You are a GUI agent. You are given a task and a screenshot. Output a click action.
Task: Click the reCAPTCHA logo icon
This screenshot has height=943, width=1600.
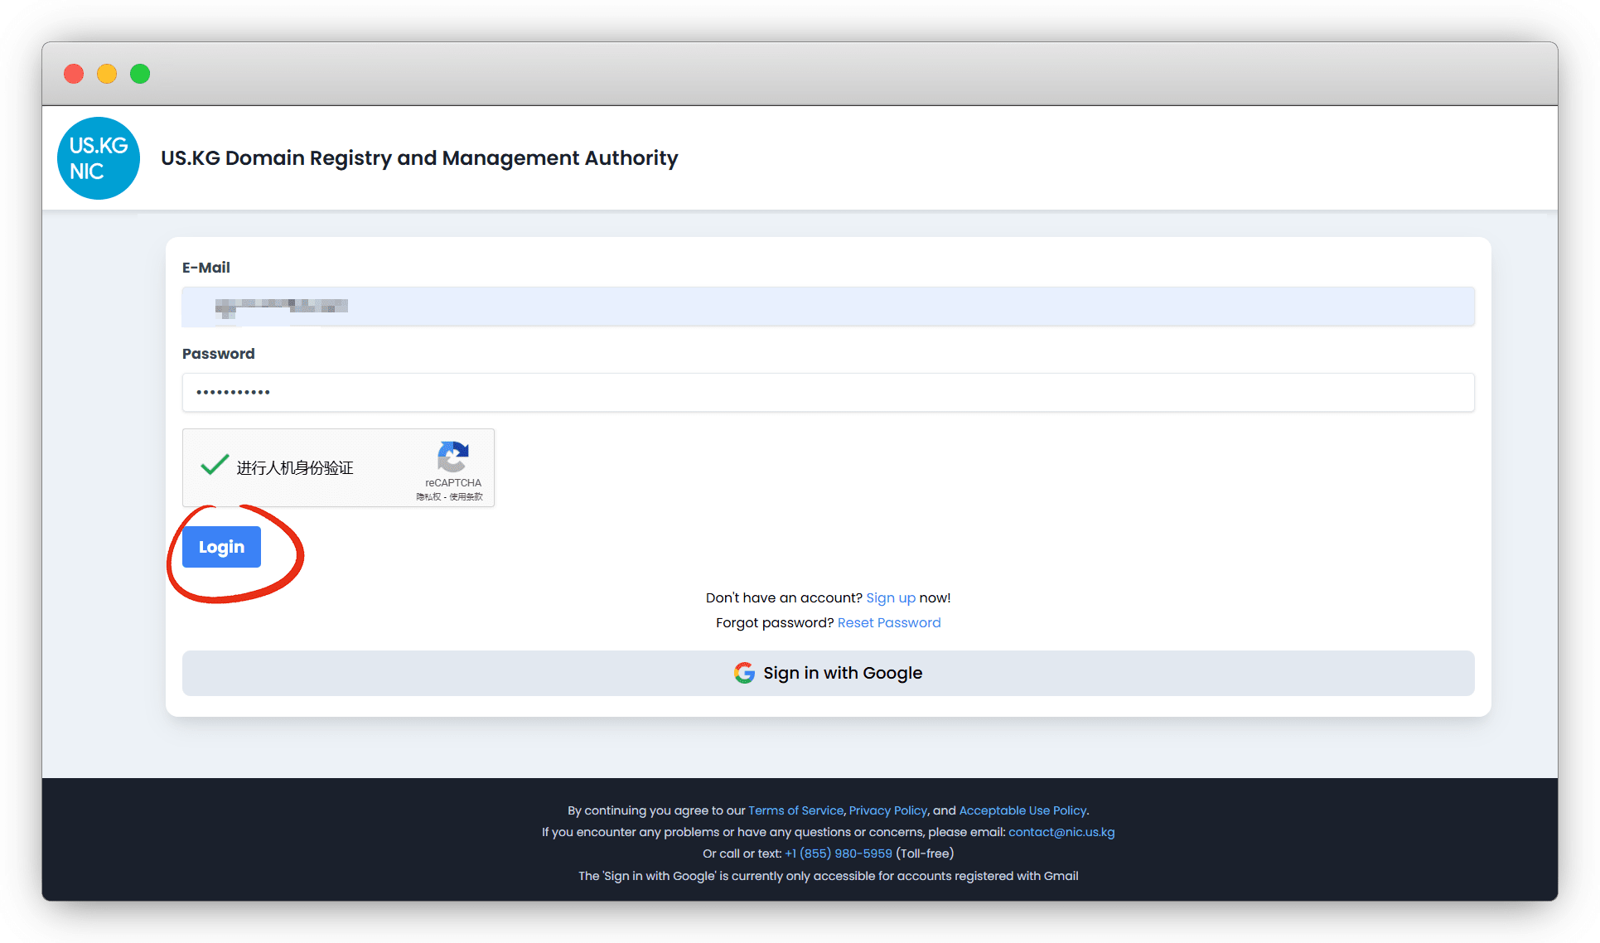pos(452,457)
